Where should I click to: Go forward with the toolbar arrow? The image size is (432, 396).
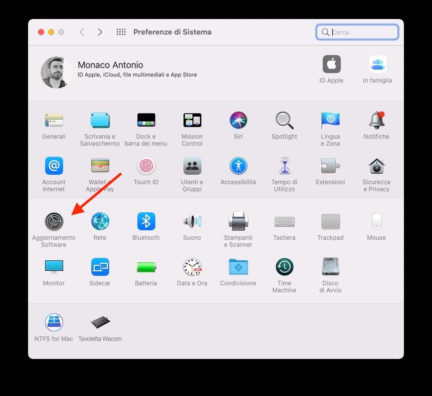coord(100,32)
